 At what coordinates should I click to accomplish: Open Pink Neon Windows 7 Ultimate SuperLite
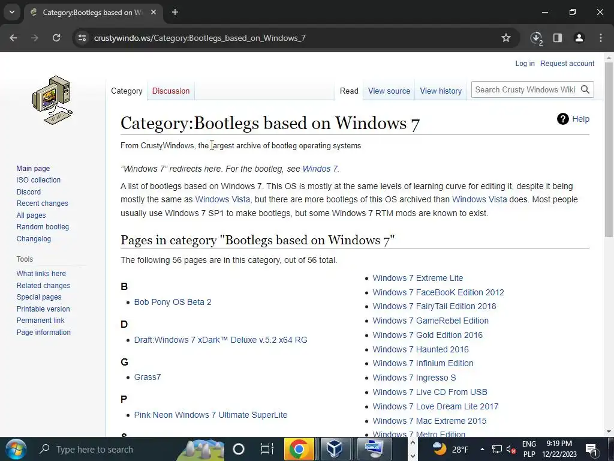[210, 415]
